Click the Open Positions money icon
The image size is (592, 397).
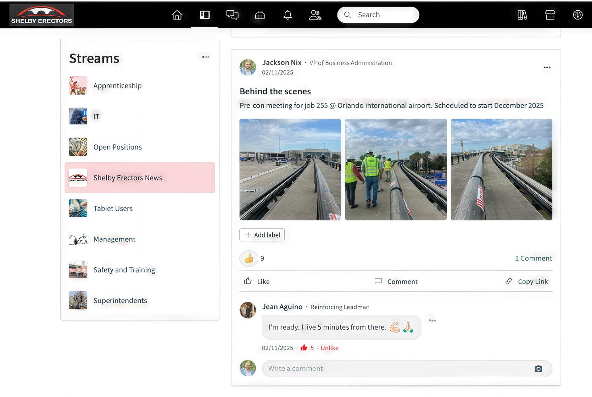pyautogui.click(x=78, y=147)
